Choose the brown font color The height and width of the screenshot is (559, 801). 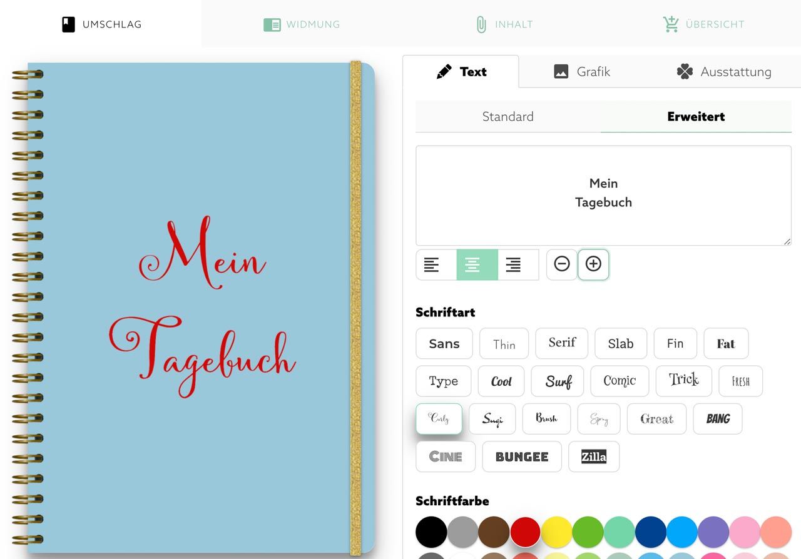point(494,532)
